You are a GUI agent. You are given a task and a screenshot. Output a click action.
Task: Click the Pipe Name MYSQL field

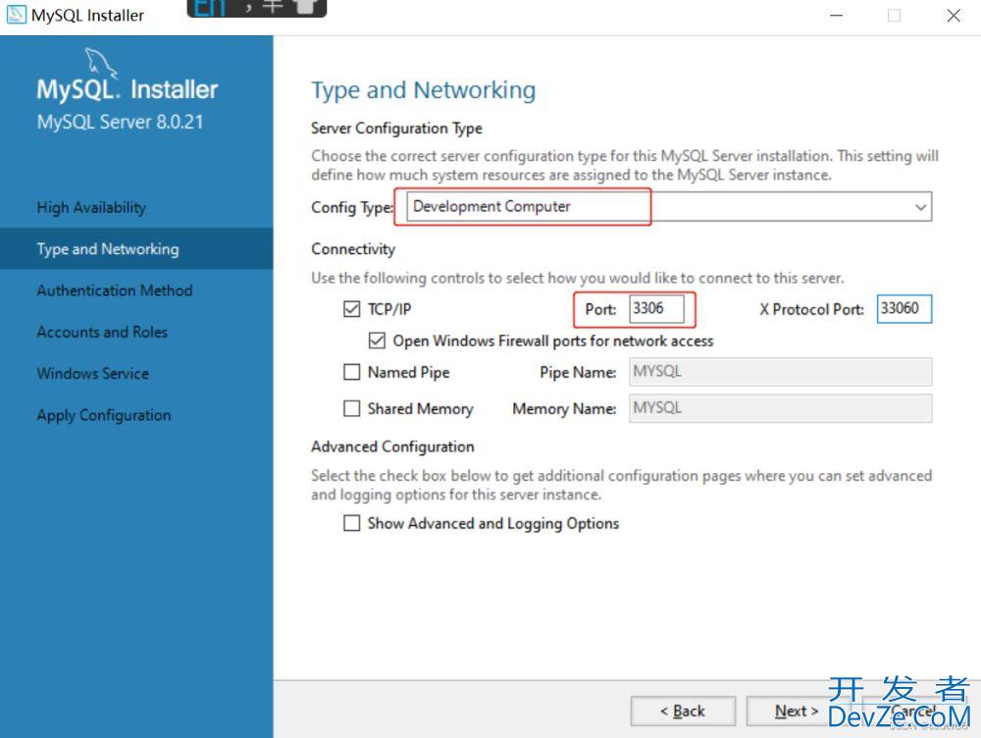(x=780, y=372)
